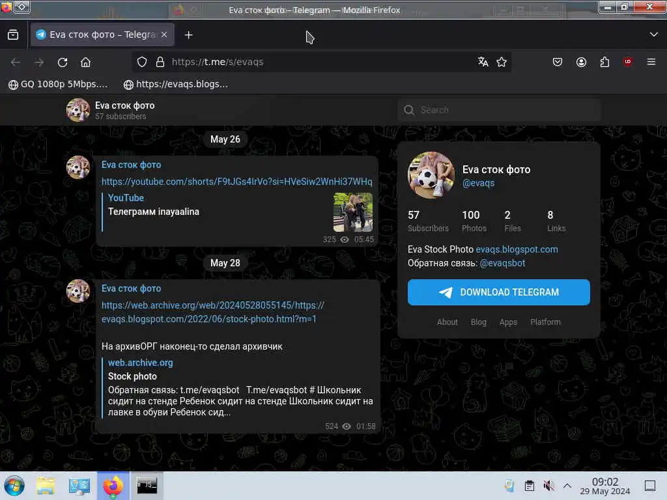This screenshot has width=667, height=500.
Task: Open the Platform footer link
Action: click(x=545, y=322)
